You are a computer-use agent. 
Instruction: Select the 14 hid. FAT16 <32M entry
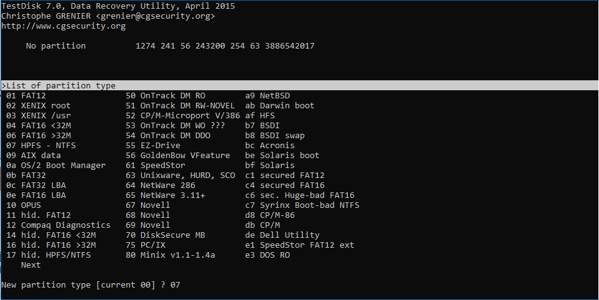[x=51, y=235]
